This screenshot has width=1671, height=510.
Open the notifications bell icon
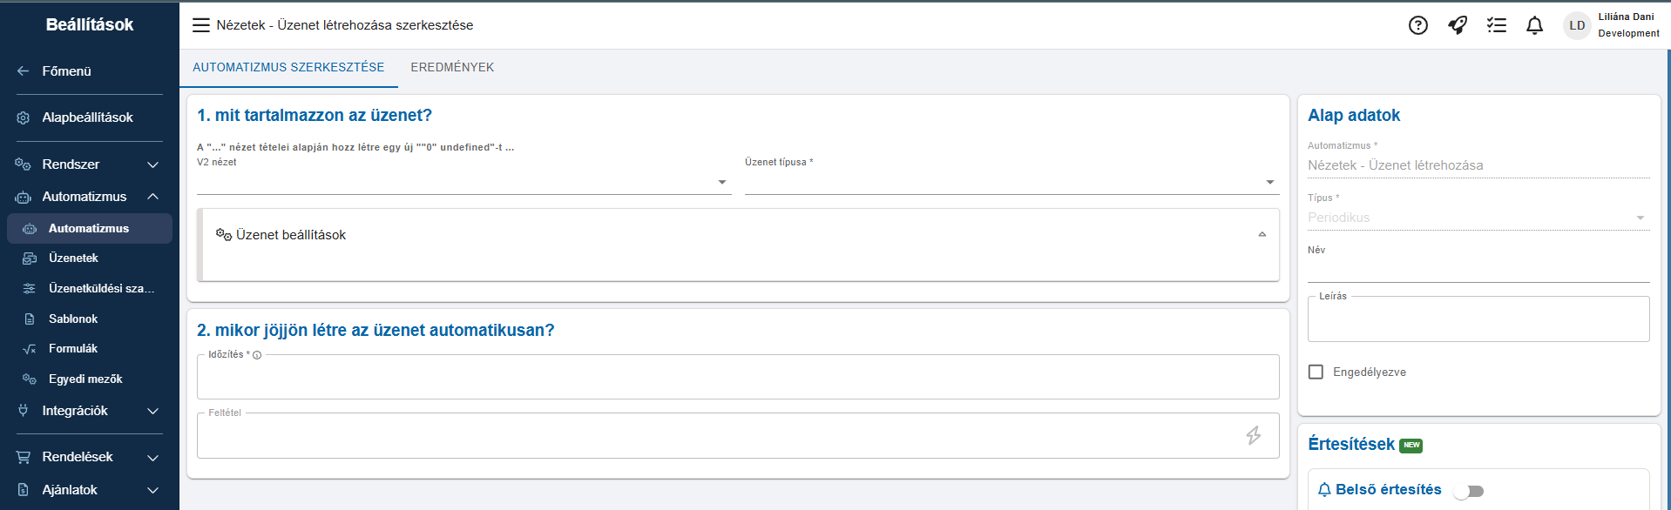pyautogui.click(x=1535, y=25)
